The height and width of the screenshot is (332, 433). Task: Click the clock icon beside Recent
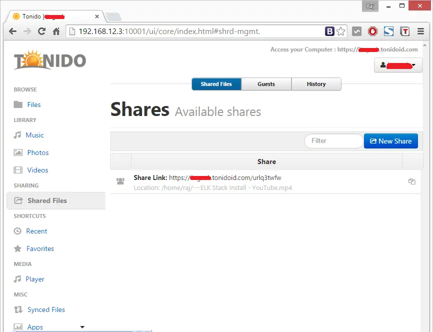coord(17,231)
